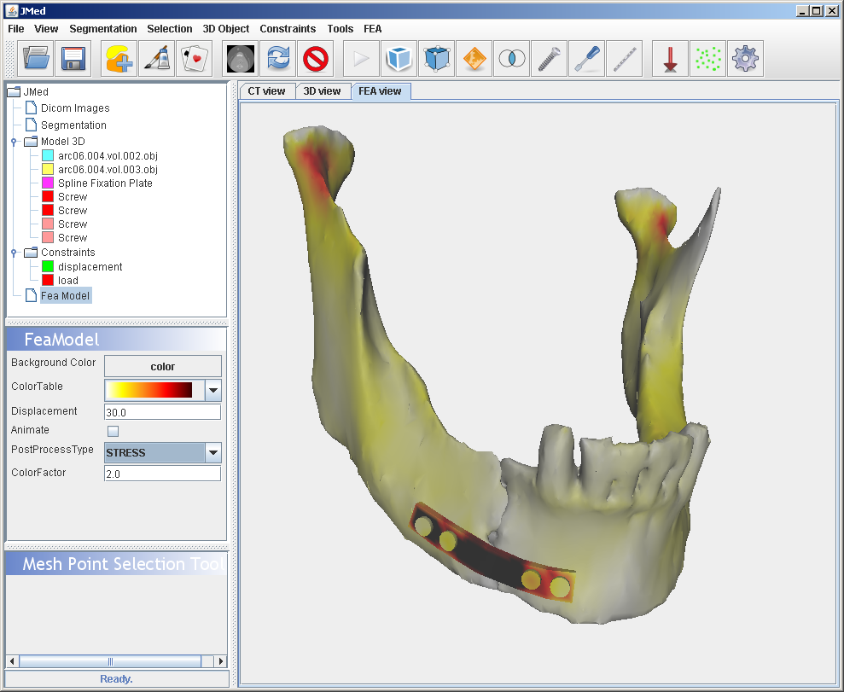Click the floppy disk save icon
This screenshot has width=844, height=692.
pyautogui.click(x=73, y=59)
